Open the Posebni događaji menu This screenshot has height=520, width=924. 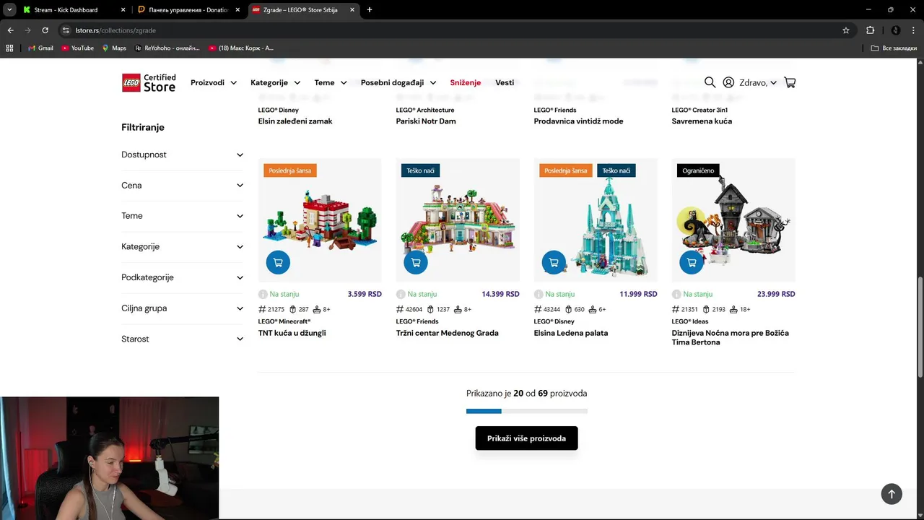coord(398,82)
